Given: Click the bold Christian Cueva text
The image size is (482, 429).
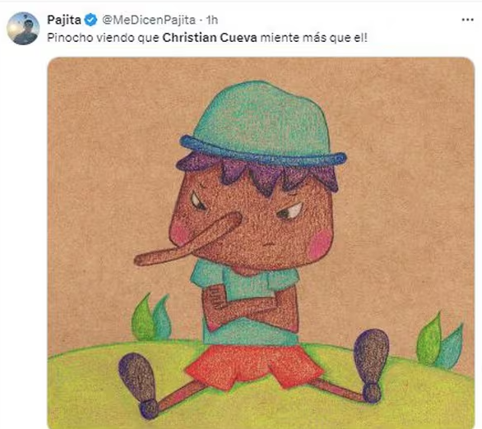Looking at the screenshot, I should tap(210, 38).
